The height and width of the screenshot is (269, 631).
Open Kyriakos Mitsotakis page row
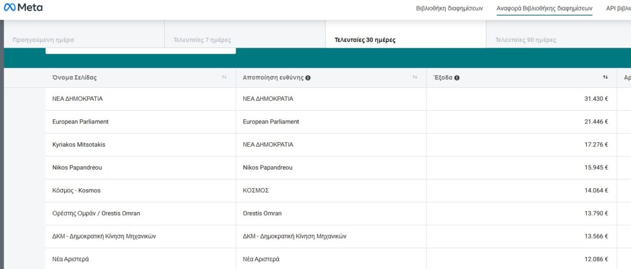pos(79,144)
